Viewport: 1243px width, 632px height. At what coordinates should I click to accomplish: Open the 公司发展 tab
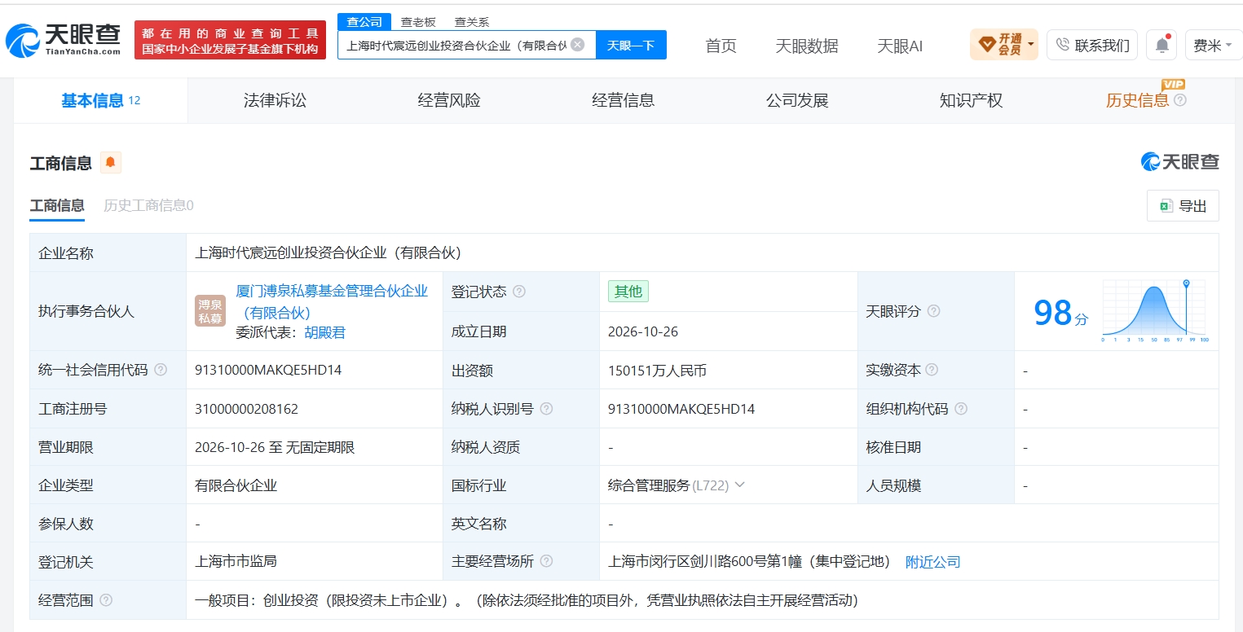[x=797, y=100]
